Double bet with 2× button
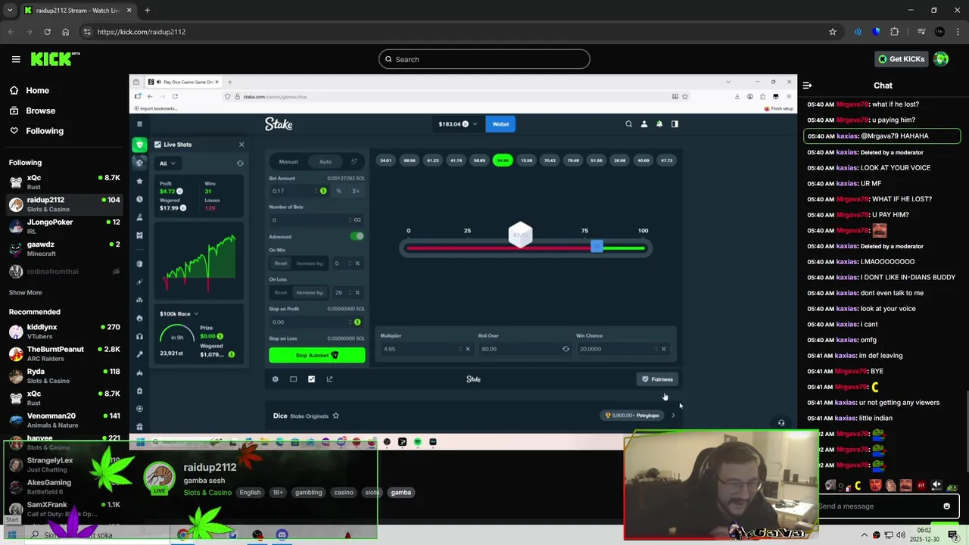Screen dimensions: 969x545 pyautogui.click(x=355, y=191)
